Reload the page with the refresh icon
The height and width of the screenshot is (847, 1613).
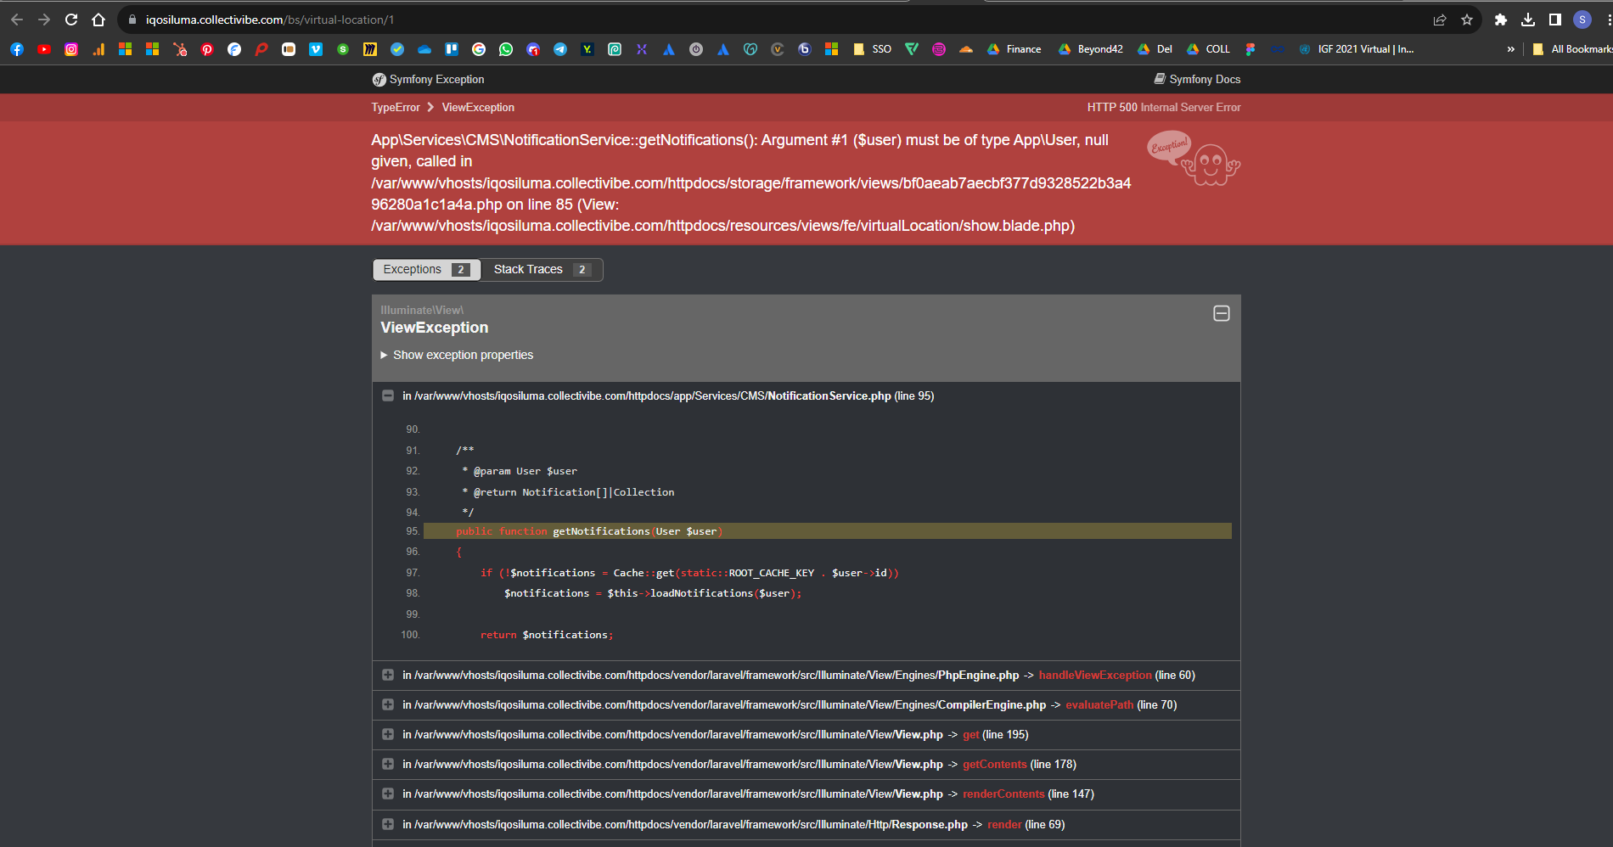tap(71, 20)
